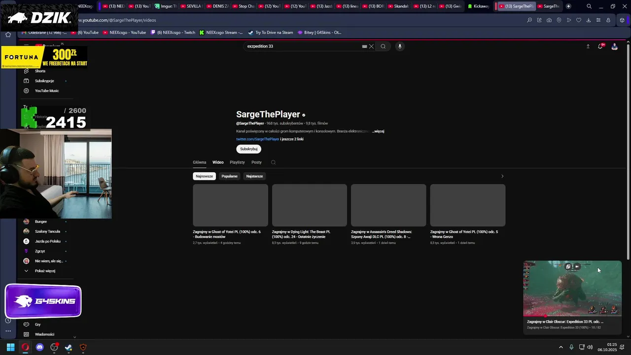Open NEEXcsgo - Twitch bookmark

pyautogui.click(x=173, y=33)
